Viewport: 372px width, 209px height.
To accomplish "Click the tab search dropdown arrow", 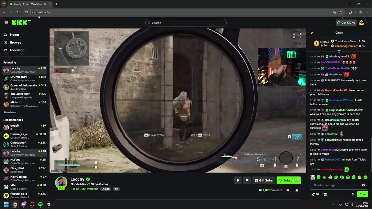I will point(4,4).
